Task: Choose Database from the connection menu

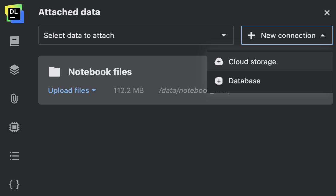Action: (244, 81)
